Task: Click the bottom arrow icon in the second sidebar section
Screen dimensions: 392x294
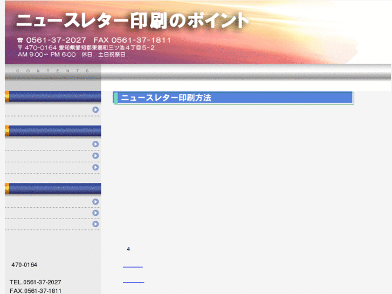Action: (x=95, y=167)
